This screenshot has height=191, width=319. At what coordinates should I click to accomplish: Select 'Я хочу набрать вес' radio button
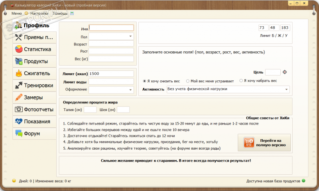point(241,81)
